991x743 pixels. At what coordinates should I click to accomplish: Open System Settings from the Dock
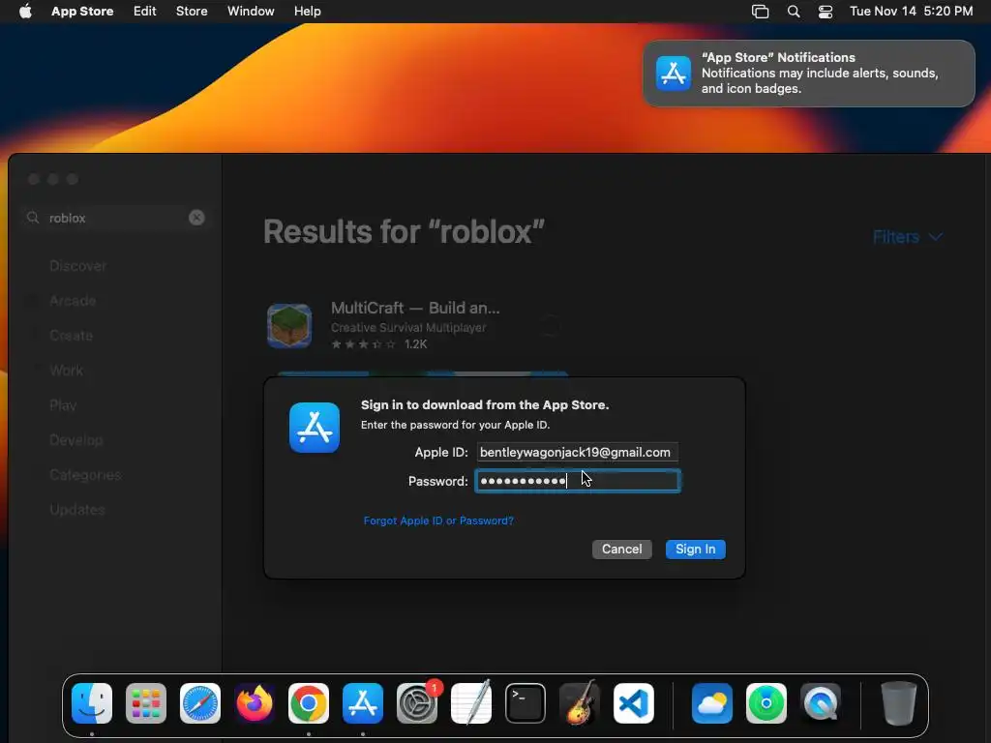(x=417, y=703)
